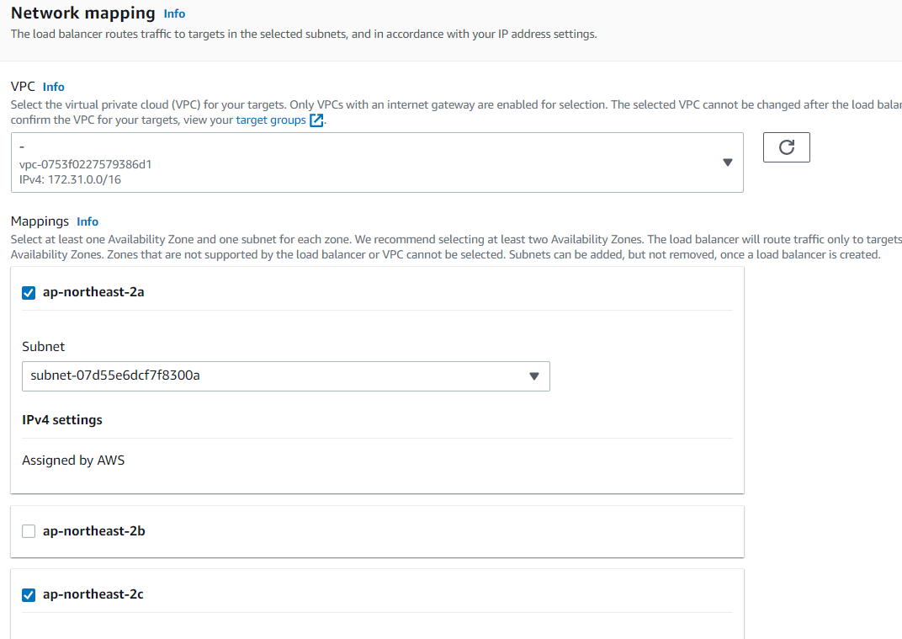Expand the VPC dropdown arrow
Image resolution: width=902 pixels, height=639 pixels.
coord(728,162)
